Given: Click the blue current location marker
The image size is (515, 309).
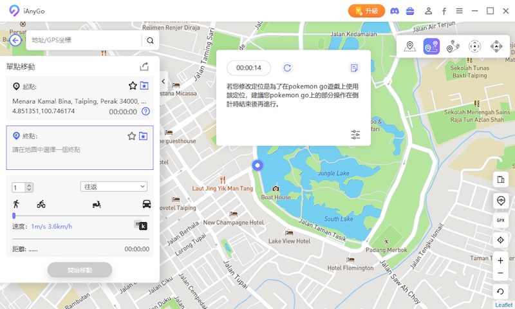Looking at the screenshot, I should [x=257, y=165].
